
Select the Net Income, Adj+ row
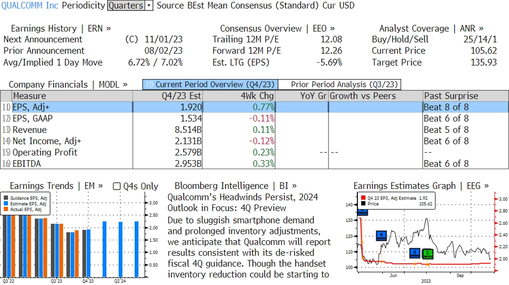tap(254, 141)
